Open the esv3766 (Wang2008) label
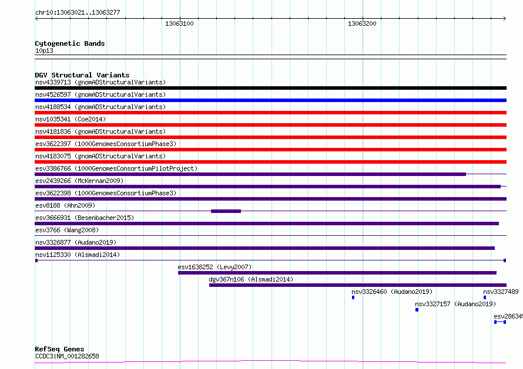 (67, 230)
